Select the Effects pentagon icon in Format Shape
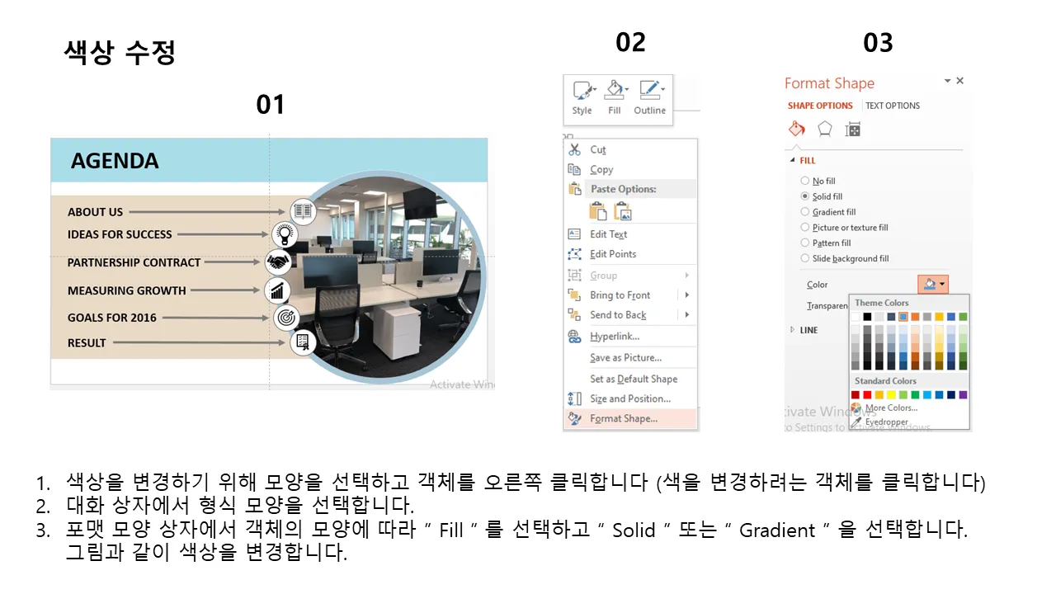This screenshot has width=1056, height=594. point(824,130)
